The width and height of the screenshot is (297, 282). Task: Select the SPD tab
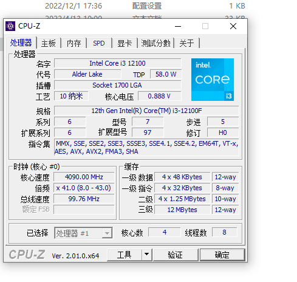(99, 43)
